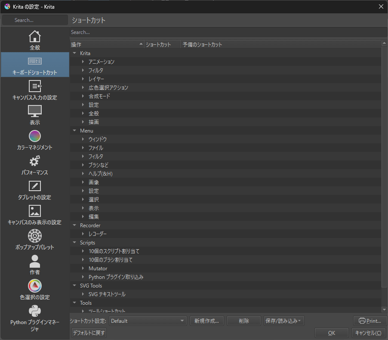Open the 全般 (General) settings page
Viewport: 388px width, 340px height.
pyautogui.click(x=34, y=40)
